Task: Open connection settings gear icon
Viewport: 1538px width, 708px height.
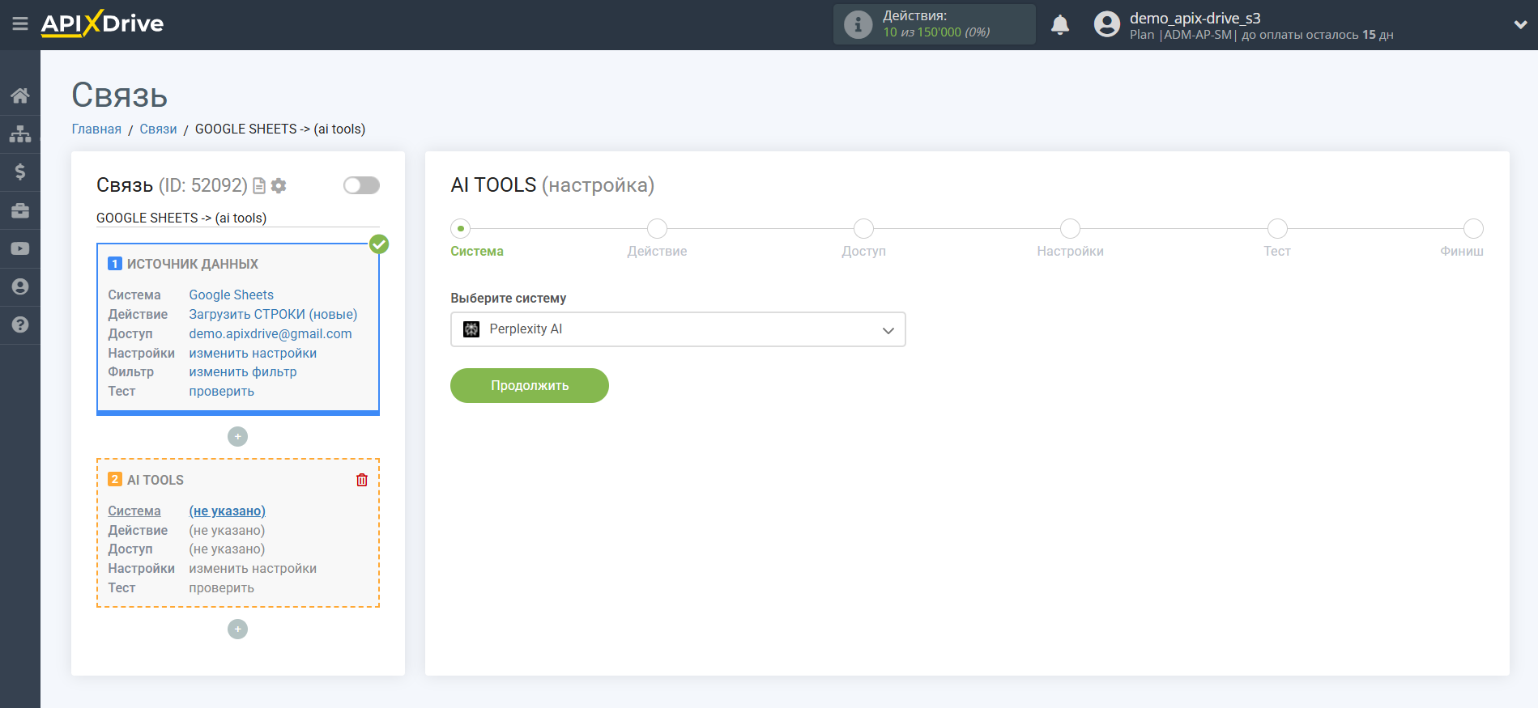Action: pyautogui.click(x=279, y=186)
